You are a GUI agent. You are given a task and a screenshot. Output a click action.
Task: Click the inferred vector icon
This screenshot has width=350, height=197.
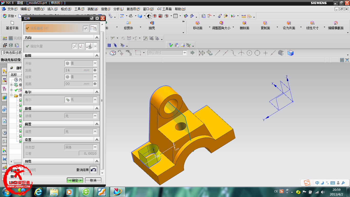[x=89, y=46]
